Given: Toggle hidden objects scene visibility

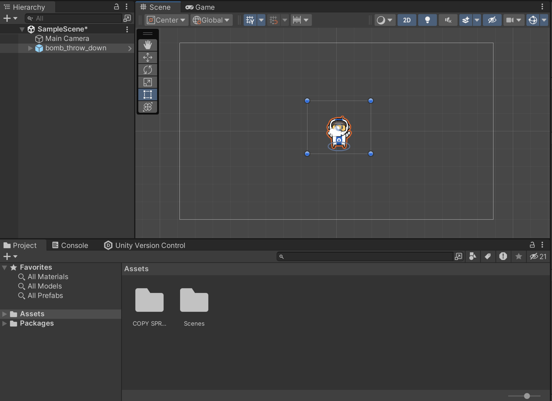Looking at the screenshot, I should point(492,20).
